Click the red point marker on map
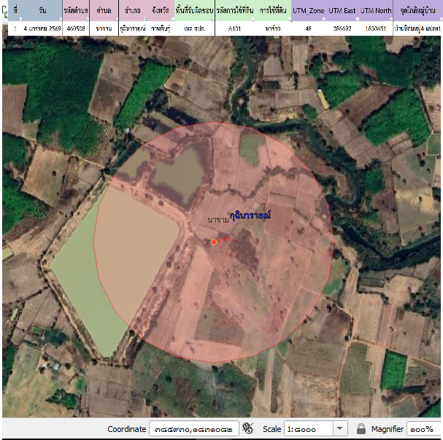Screen dimensions: 443x440 (213, 242)
